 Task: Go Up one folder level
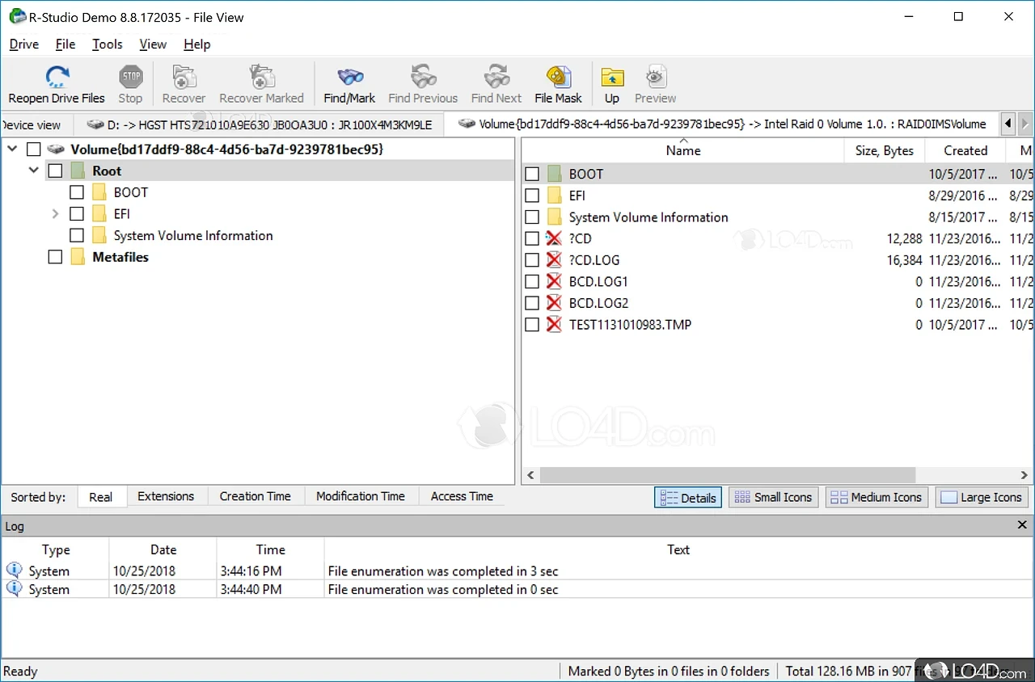612,77
